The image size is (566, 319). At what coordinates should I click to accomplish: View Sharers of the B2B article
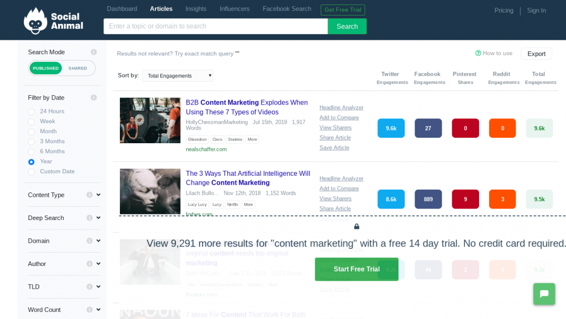[336, 128]
